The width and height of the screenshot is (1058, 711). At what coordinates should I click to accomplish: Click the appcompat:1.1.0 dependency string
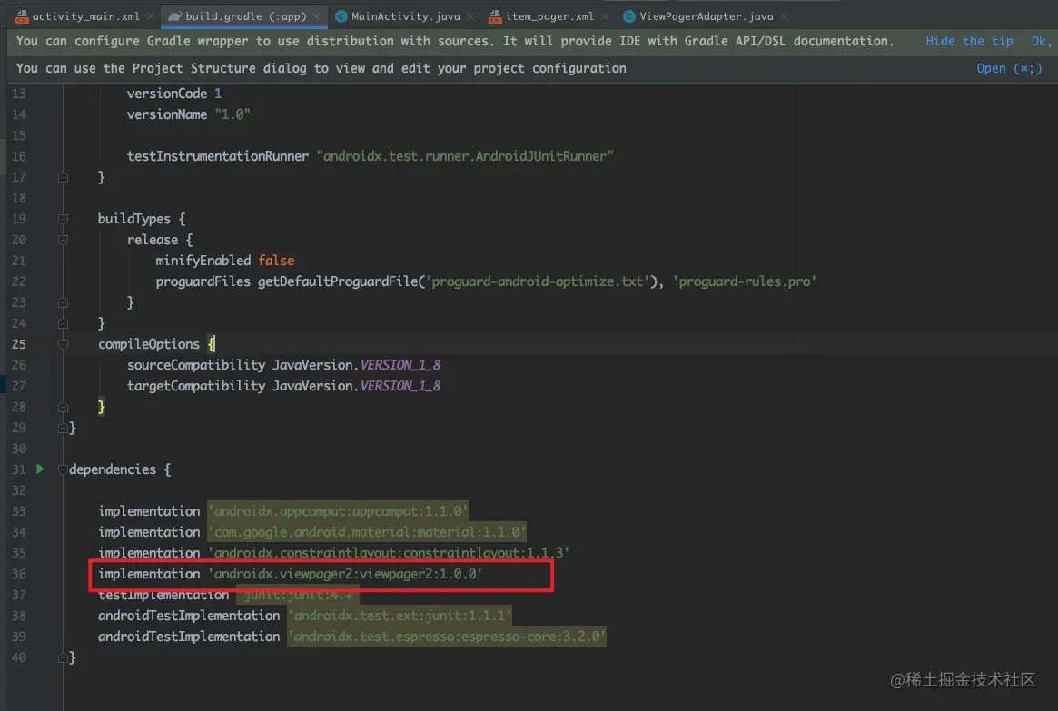click(338, 510)
